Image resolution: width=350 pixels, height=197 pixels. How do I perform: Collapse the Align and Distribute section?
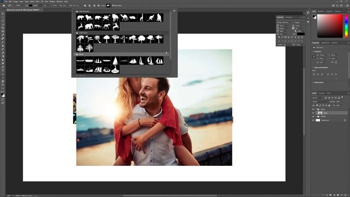click(312, 67)
